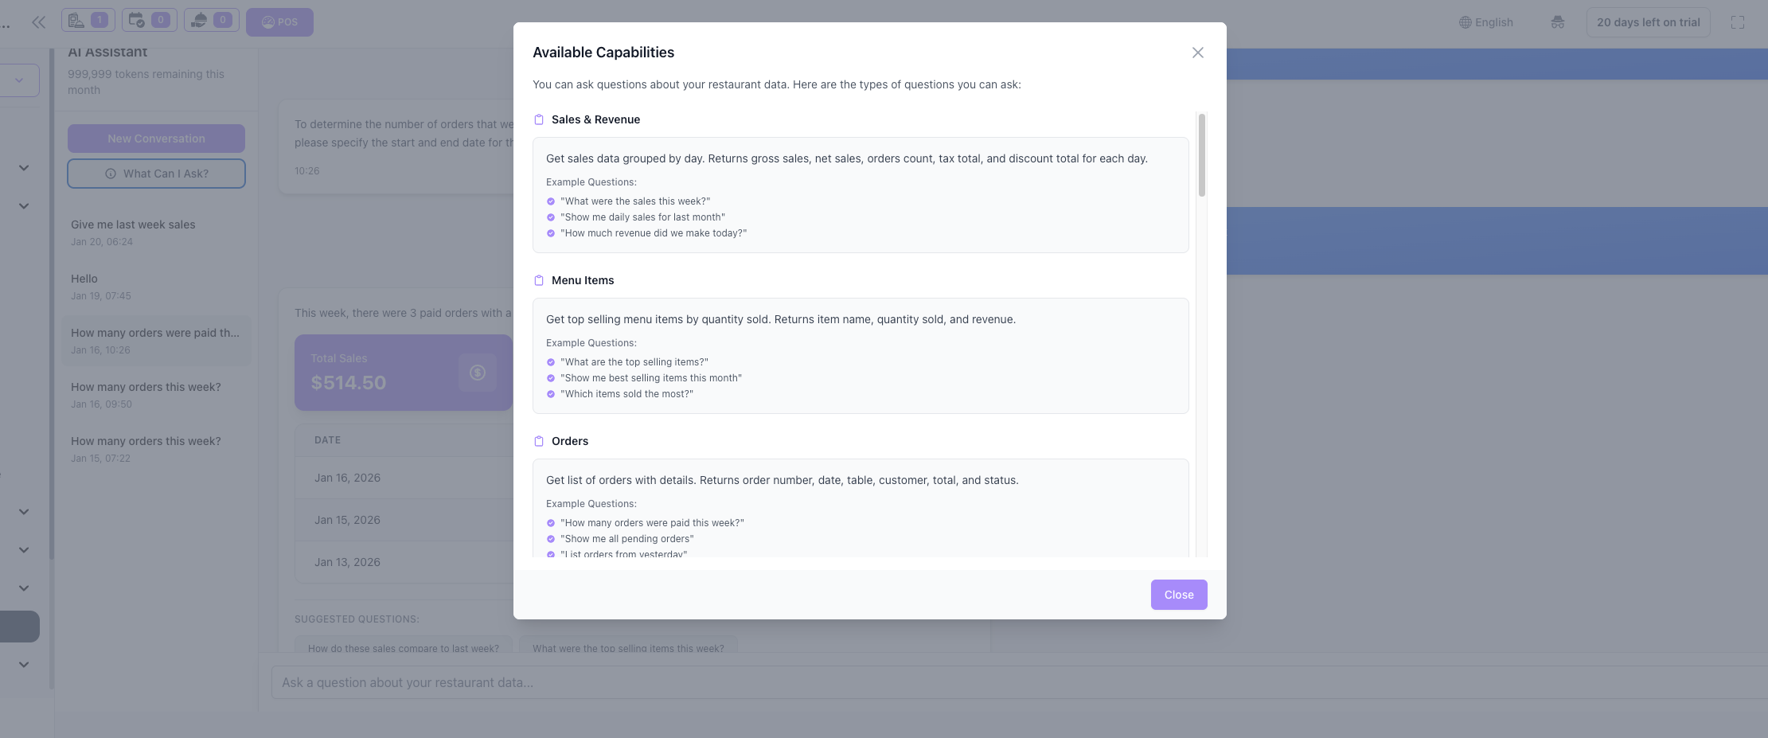Click the purple Close button

[1178, 595]
